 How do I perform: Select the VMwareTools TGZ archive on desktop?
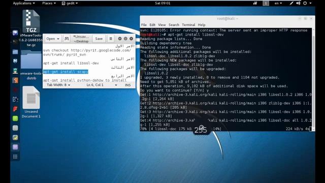click(31, 28)
